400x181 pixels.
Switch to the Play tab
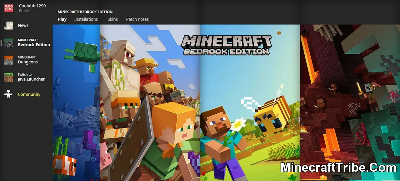62,19
